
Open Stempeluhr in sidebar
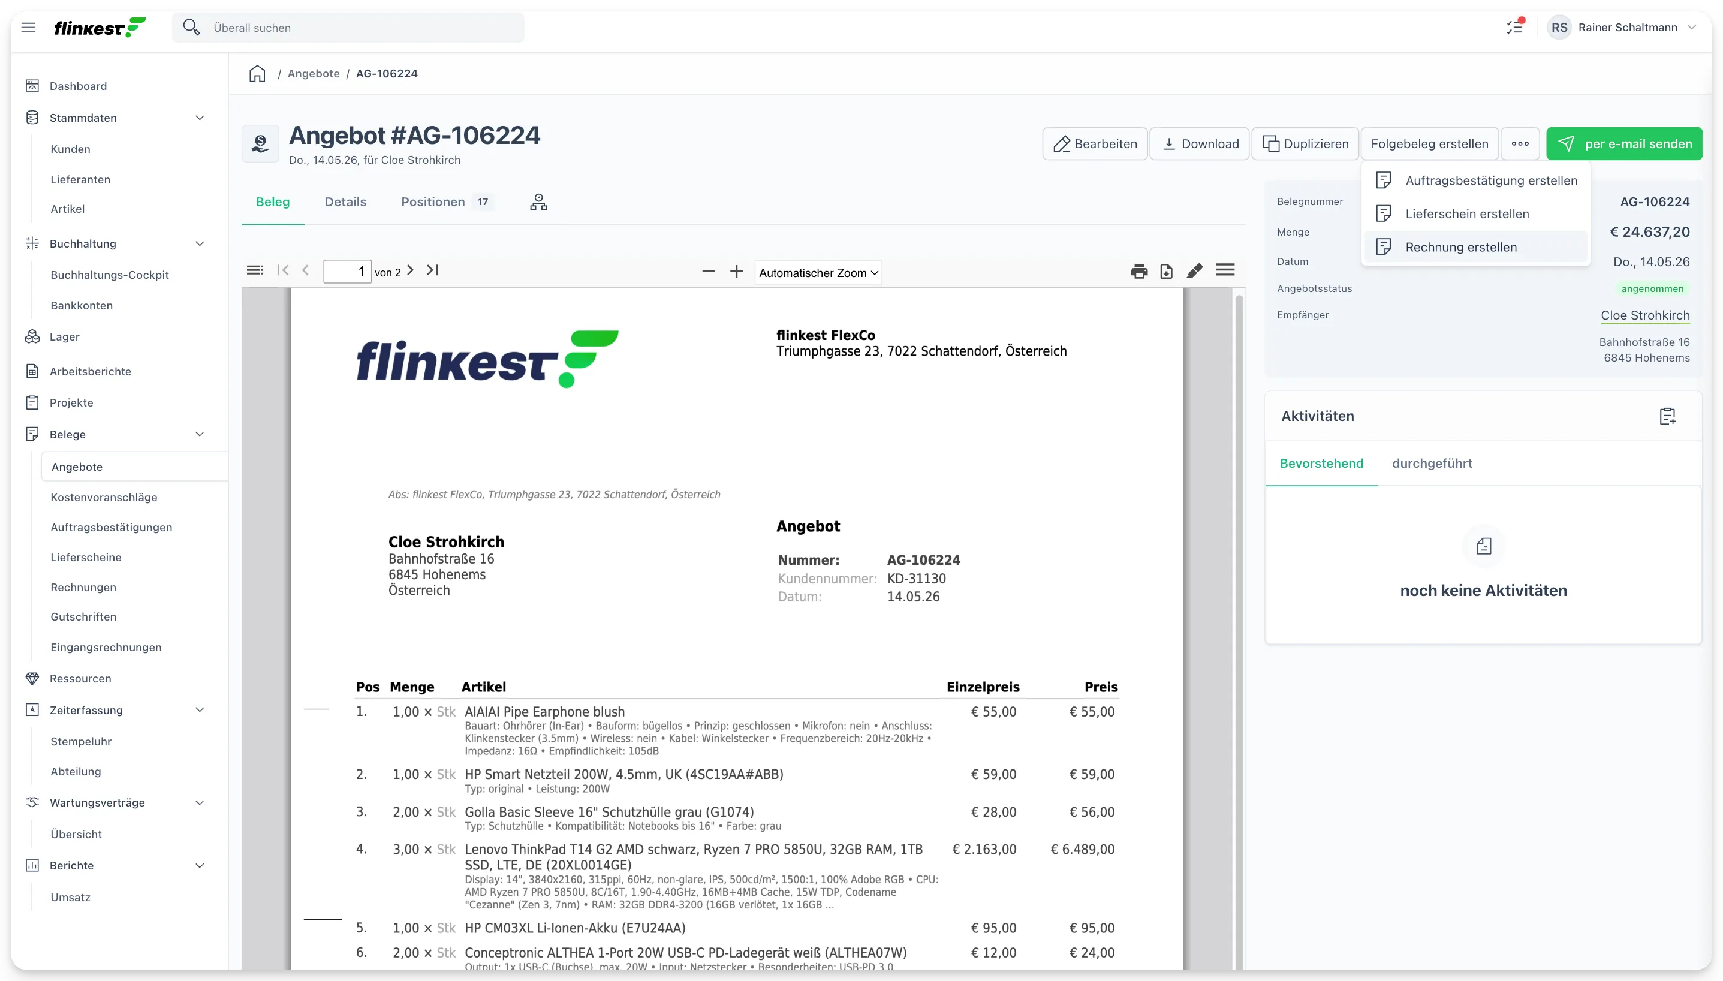pyautogui.click(x=81, y=741)
